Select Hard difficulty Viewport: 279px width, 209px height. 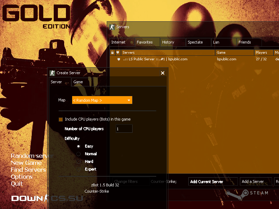pos(78,162)
